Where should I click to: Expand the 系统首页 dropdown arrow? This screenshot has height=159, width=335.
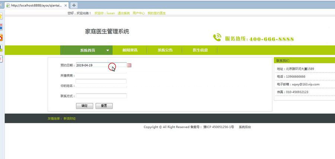coord(108,50)
